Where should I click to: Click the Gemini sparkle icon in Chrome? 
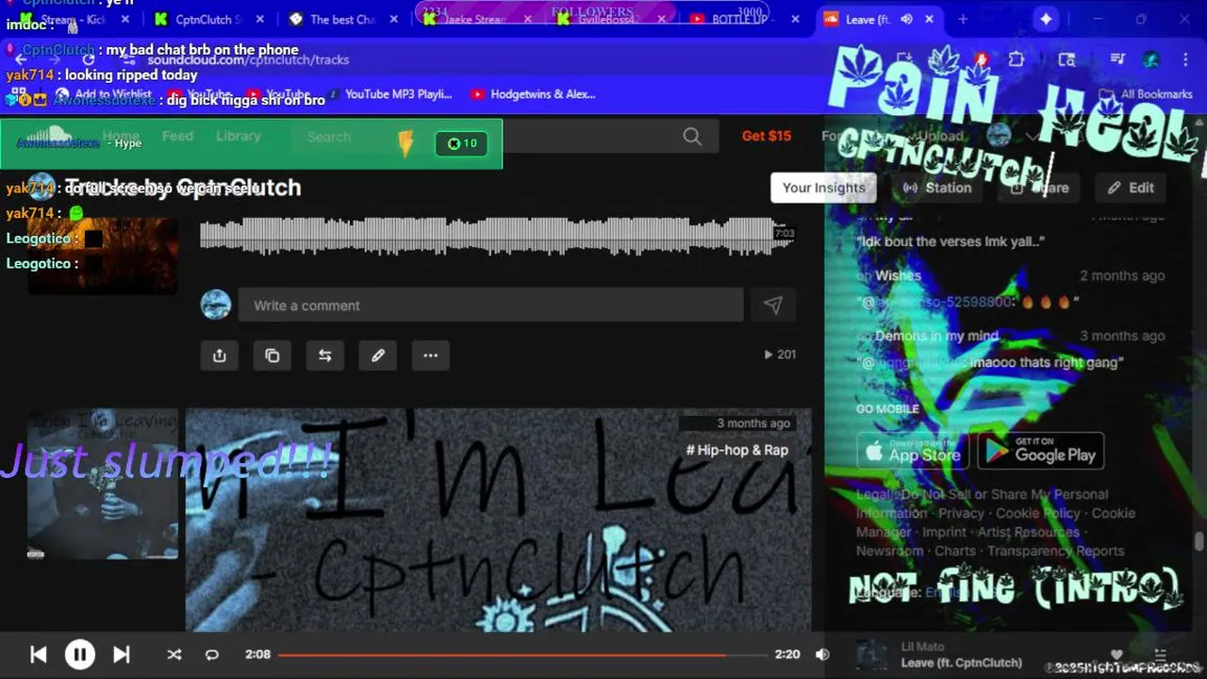click(x=1046, y=19)
